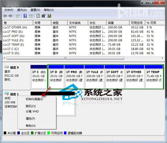This screenshot has height=143, width=167.
Task: Click the 1T TEMP (I:) volume name
Action: point(15,45)
